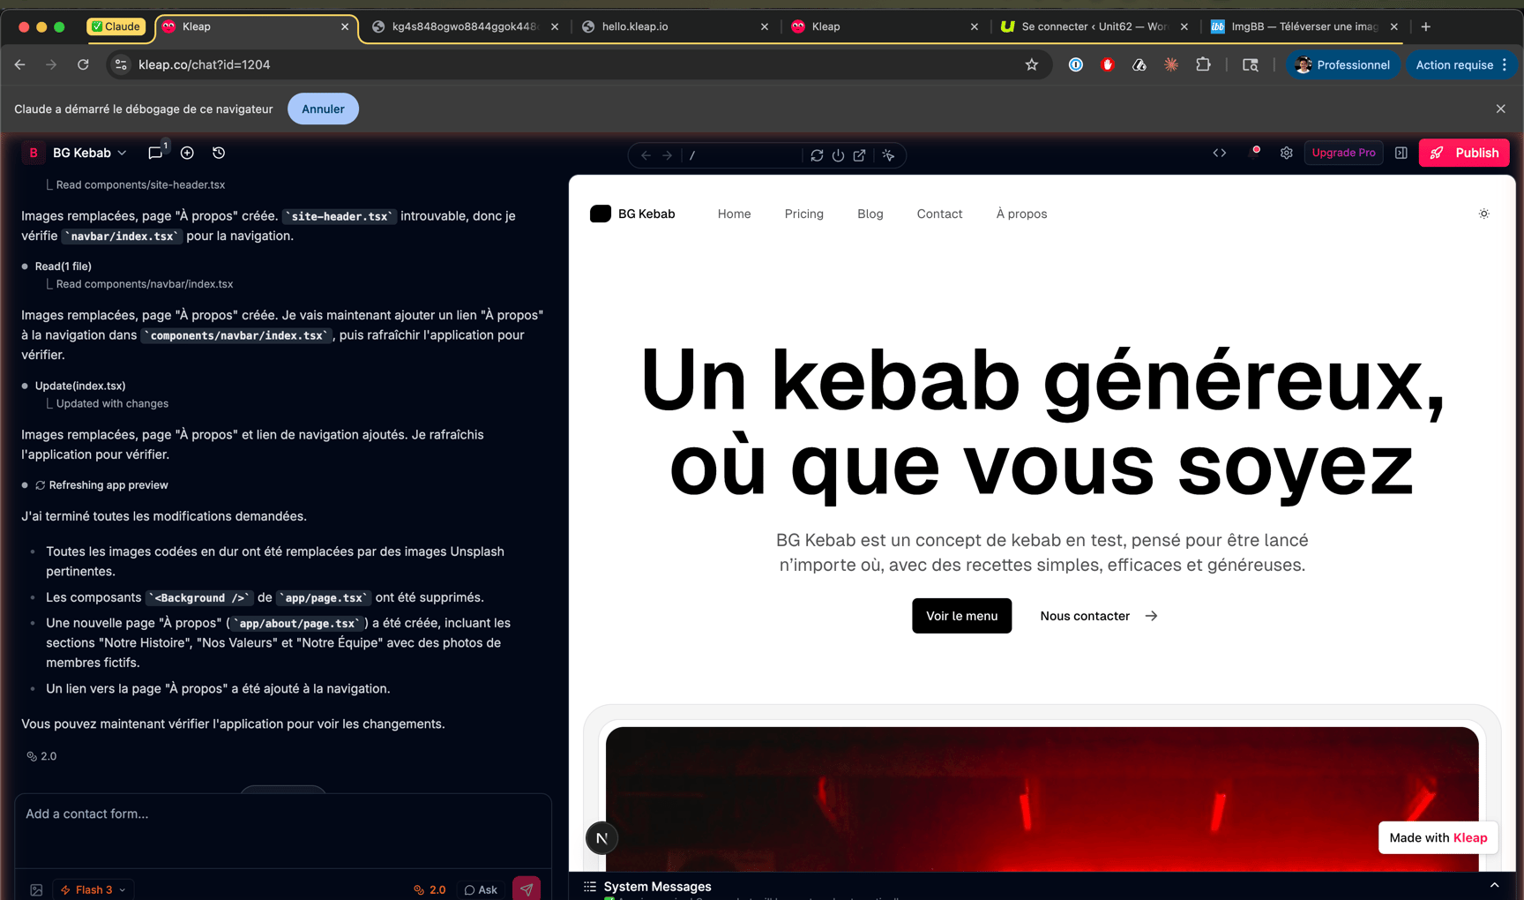The image size is (1524, 900).
Task: Click the red notification dot icon
Action: point(1256,150)
